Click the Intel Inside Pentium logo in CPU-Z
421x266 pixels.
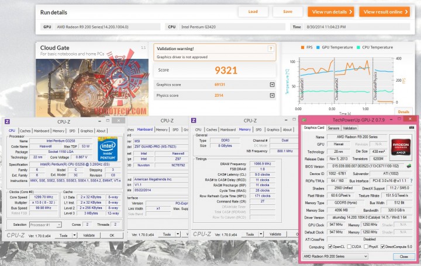tap(108, 149)
